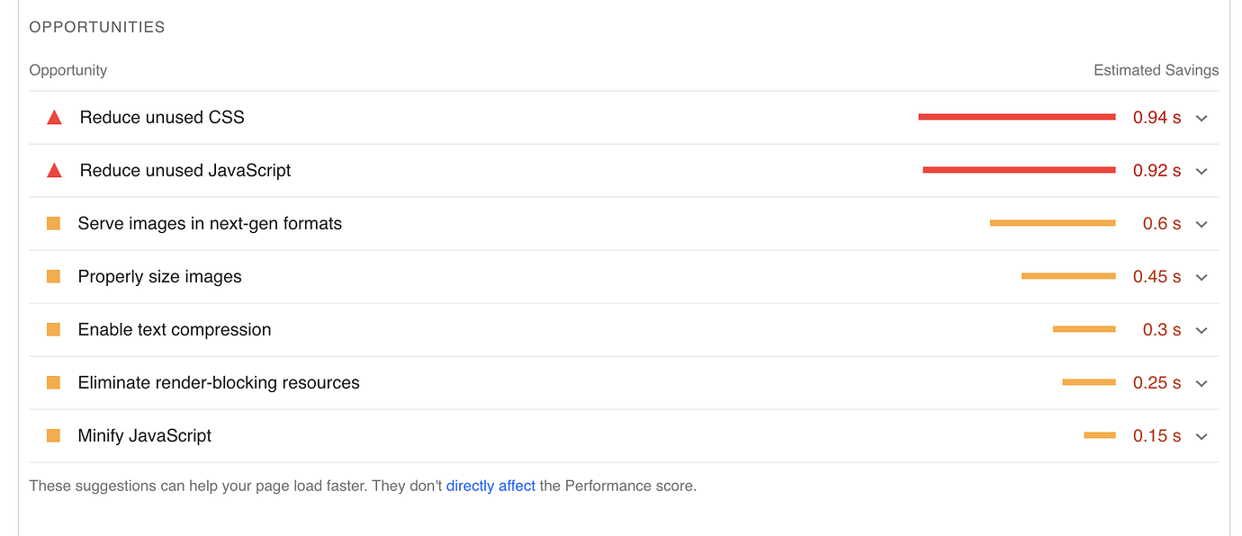
Task: Click the orange square beside Properly size images
Action: [53, 276]
